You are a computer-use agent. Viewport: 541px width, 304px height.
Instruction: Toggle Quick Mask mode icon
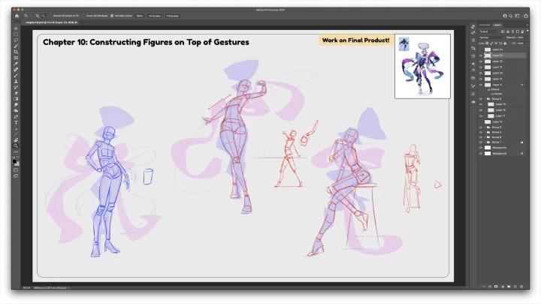(16, 170)
